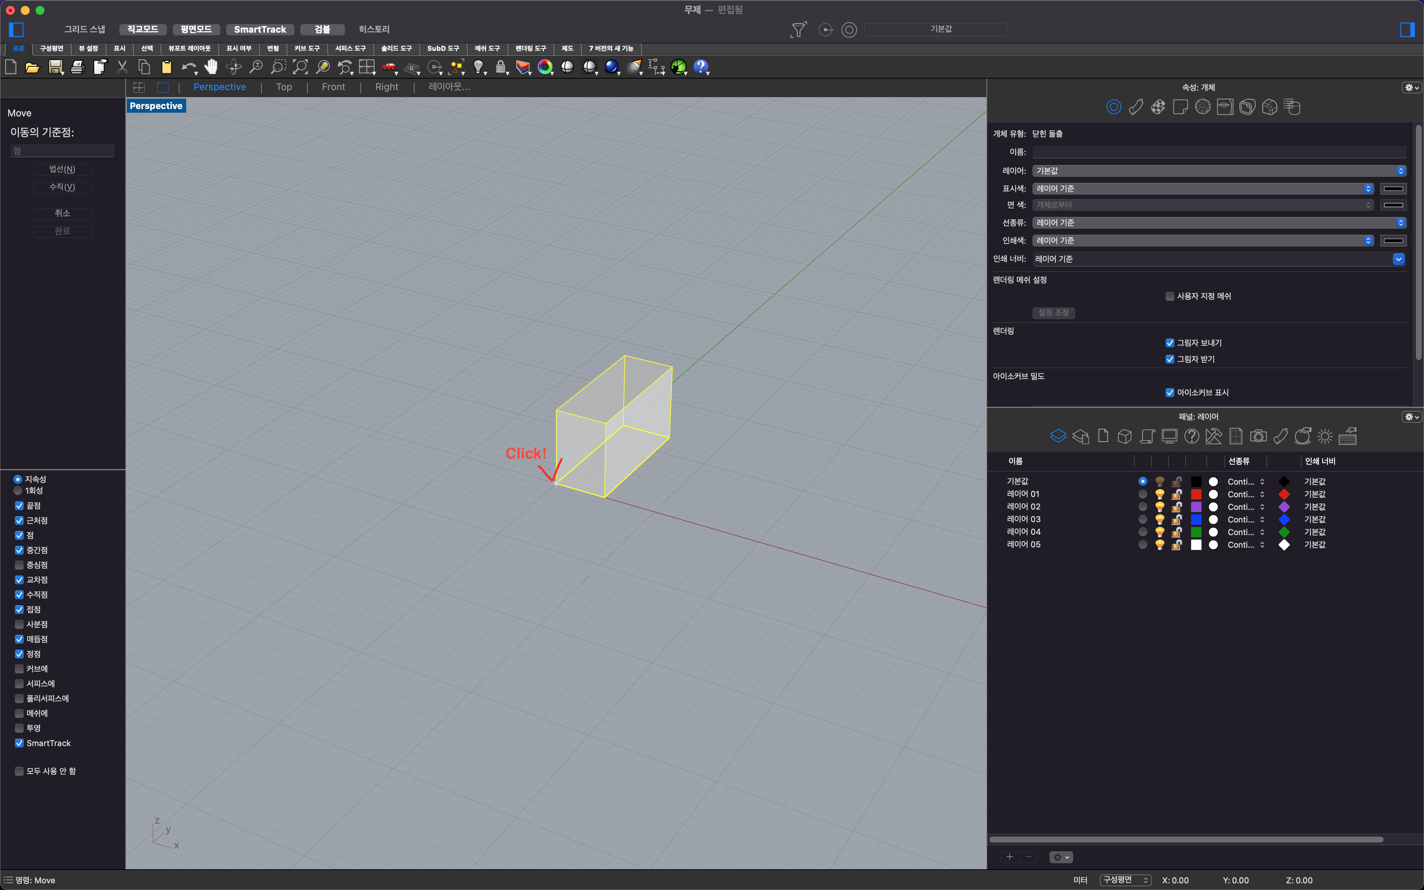Enable the 사분점 osnap checkbox
The height and width of the screenshot is (890, 1424).
pyautogui.click(x=19, y=624)
